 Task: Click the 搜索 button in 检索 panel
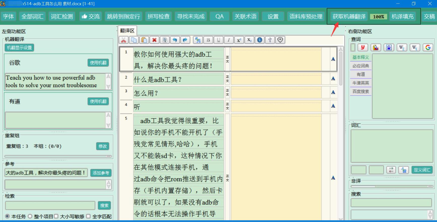(104, 205)
